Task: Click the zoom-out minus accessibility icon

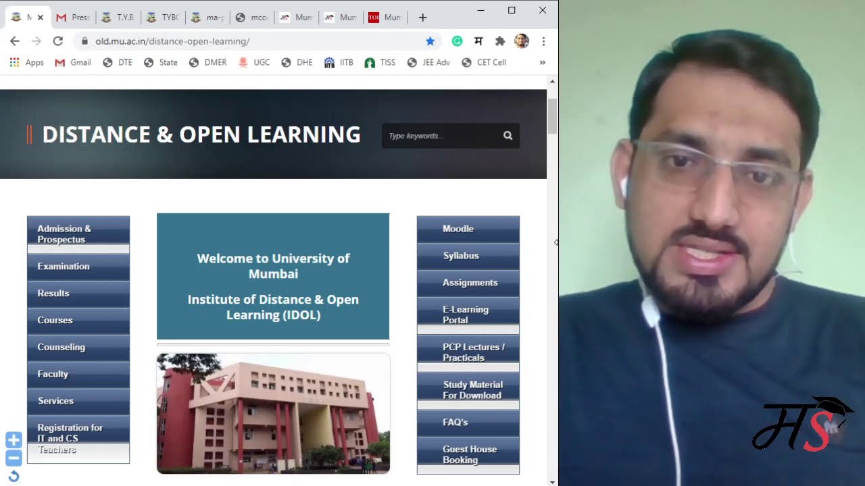Action: pyautogui.click(x=14, y=458)
